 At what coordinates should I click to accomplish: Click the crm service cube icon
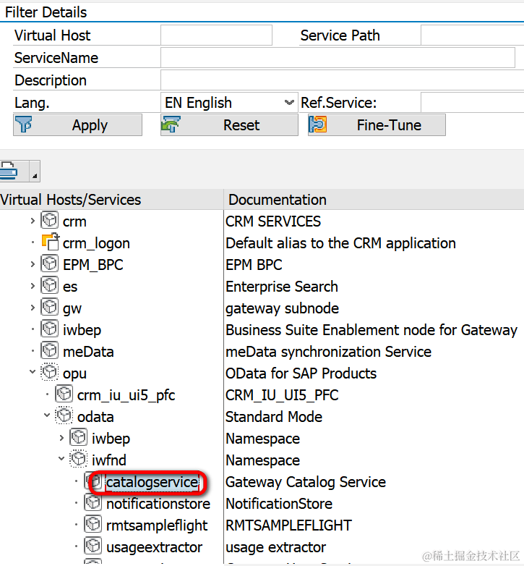(x=49, y=220)
